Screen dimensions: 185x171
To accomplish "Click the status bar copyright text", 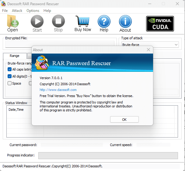I will click(x=52, y=166).
